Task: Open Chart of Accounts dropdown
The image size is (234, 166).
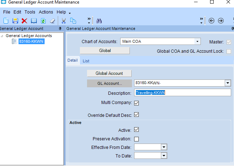Action: [197, 41]
